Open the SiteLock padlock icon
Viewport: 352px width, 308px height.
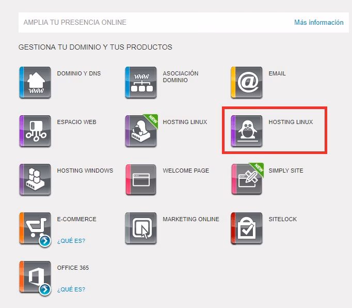(x=247, y=228)
